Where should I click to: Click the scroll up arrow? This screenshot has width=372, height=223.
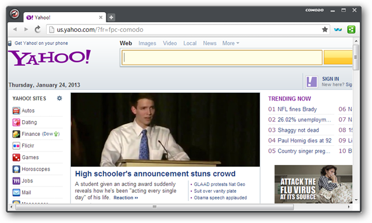pos(356,41)
